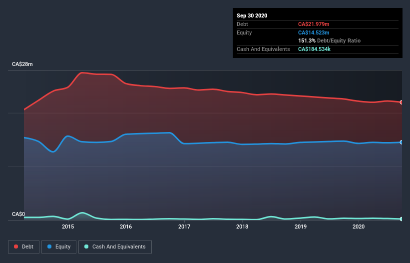The width and height of the screenshot is (410, 263).
Task: Click the Equity row label in tooltip
Action: click(x=244, y=32)
